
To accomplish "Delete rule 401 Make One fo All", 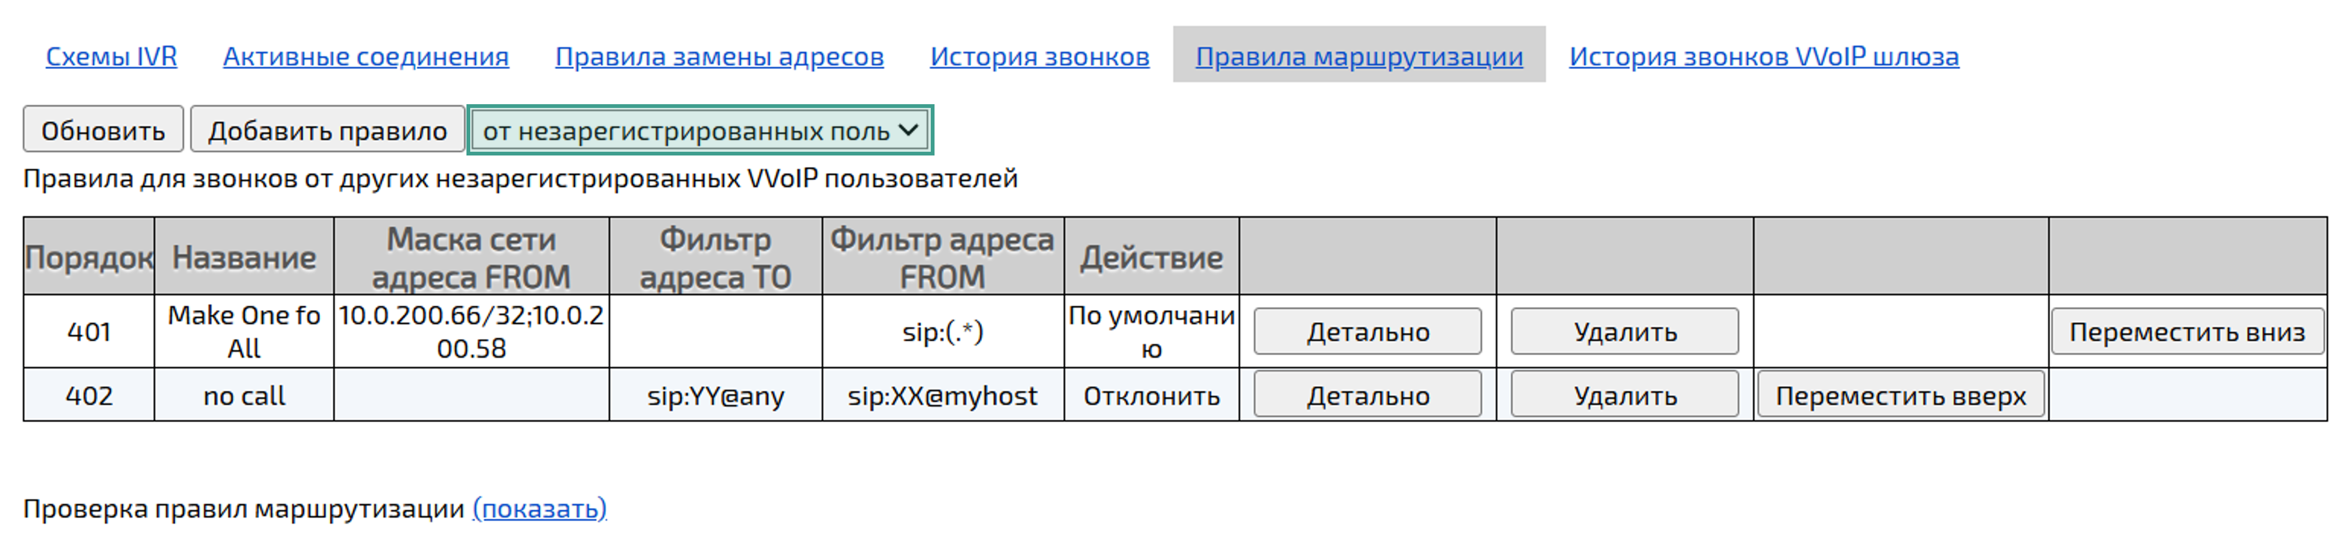I will tap(1624, 331).
